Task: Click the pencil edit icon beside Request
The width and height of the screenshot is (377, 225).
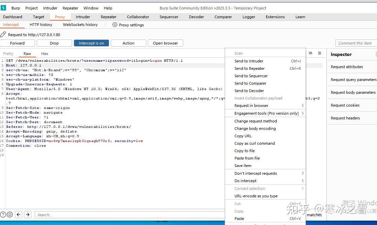Action: (3, 34)
